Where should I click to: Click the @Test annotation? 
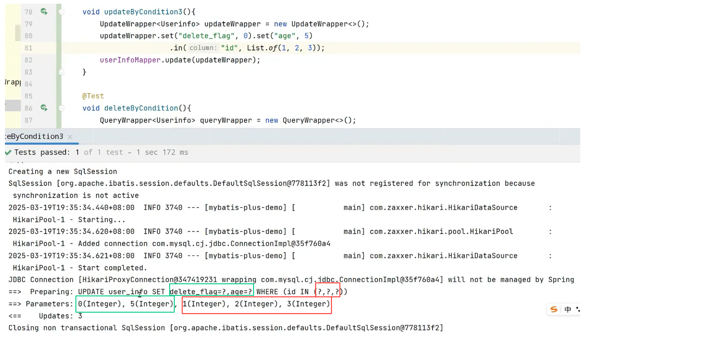[93, 96]
